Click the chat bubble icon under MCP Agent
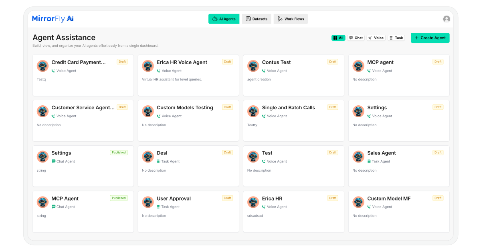481x251 pixels. 53,207
